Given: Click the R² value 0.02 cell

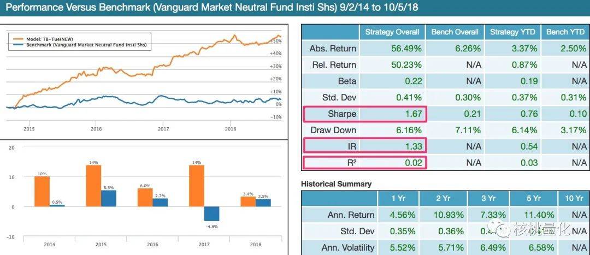Looking at the screenshot, I should pyautogui.click(x=393, y=163).
